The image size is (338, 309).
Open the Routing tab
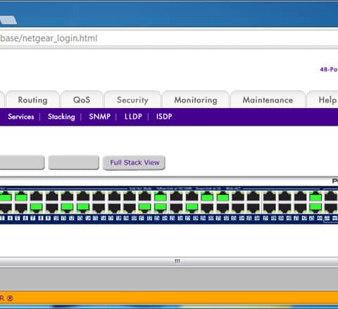coord(32,99)
